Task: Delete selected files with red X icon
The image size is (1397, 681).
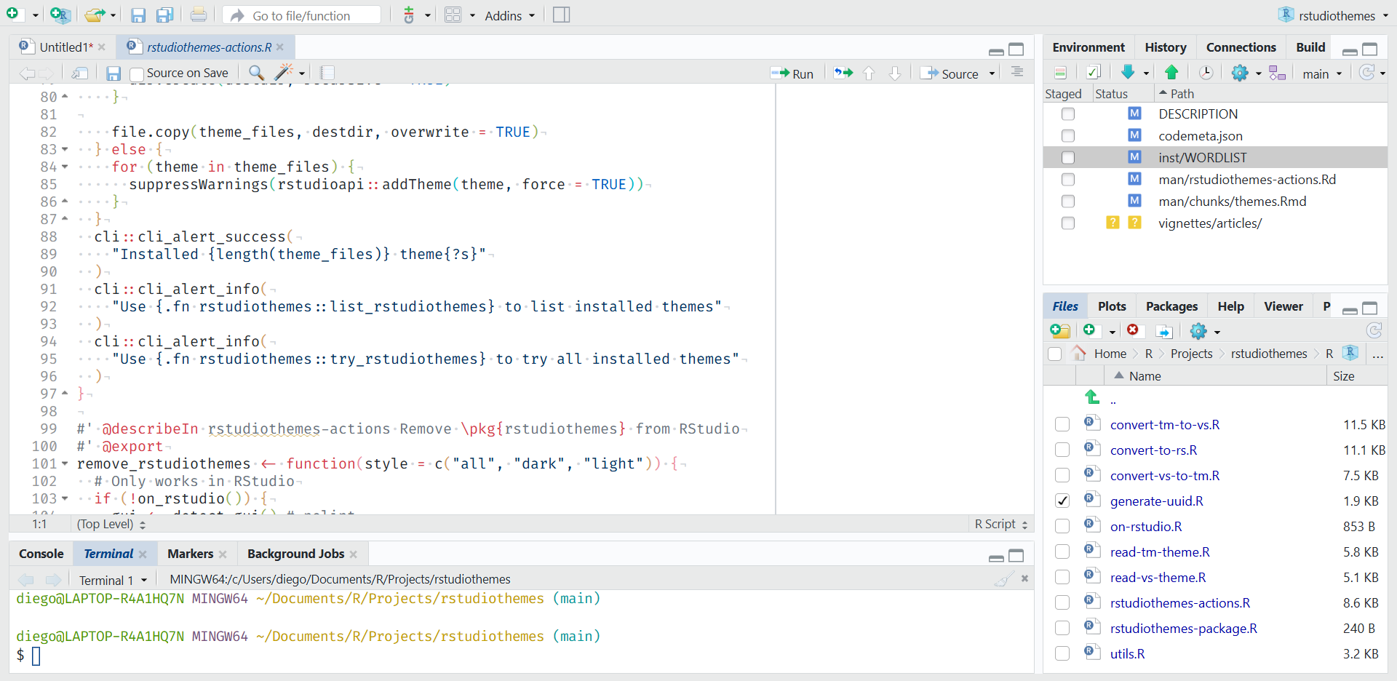Action: 1133,330
